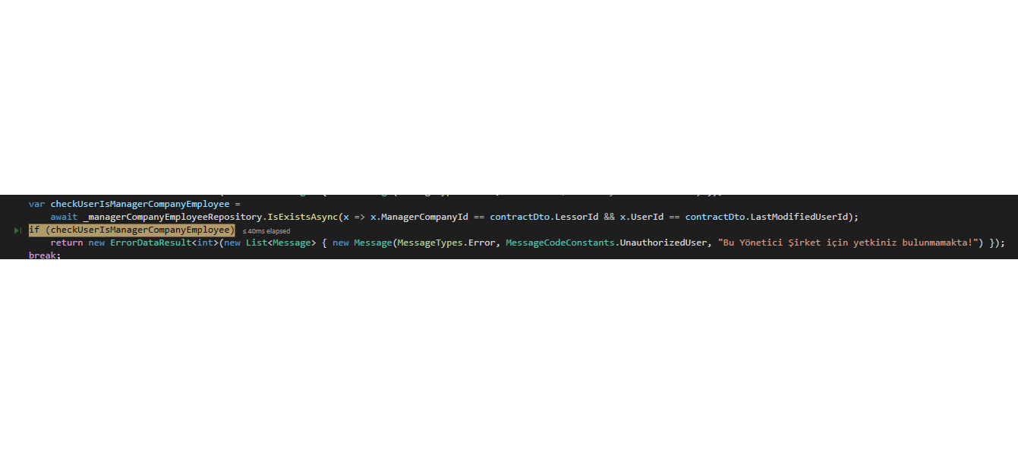Click the '≤ 40ms elapsed' PerfTip label

(x=266, y=231)
